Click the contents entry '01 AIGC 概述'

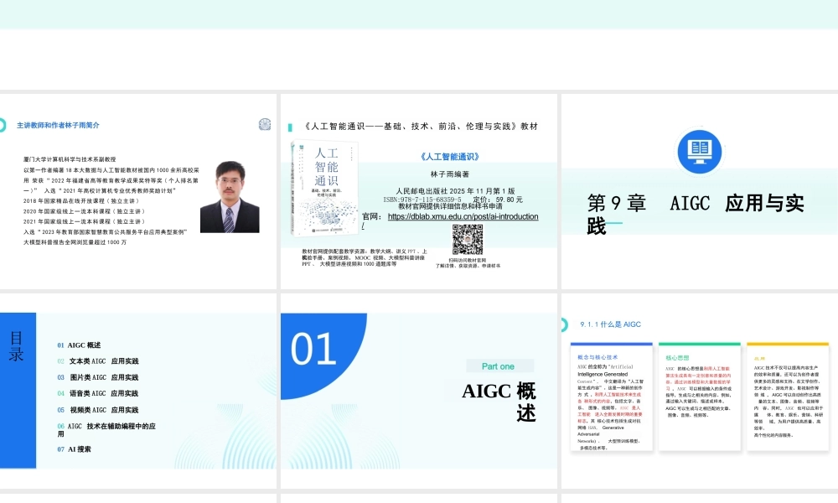coord(79,345)
